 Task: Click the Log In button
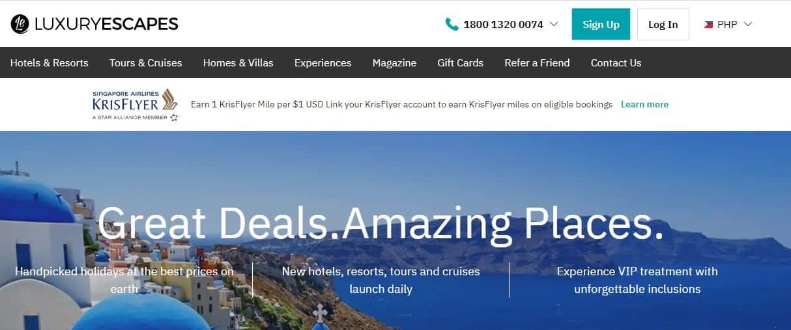coord(663,24)
